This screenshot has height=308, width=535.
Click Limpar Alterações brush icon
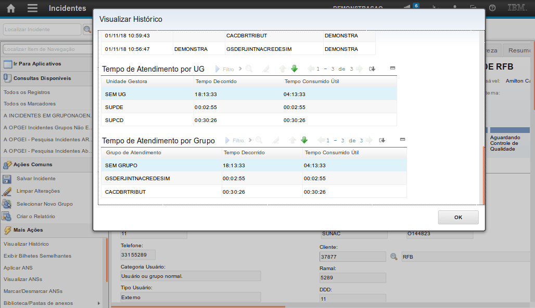pos(7,191)
